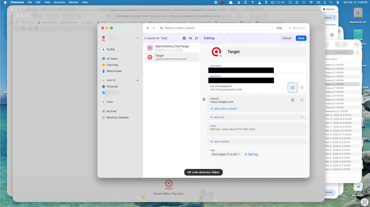The width and height of the screenshot is (370, 207).
Task: Click the sort order icon in list
Action: (x=197, y=38)
